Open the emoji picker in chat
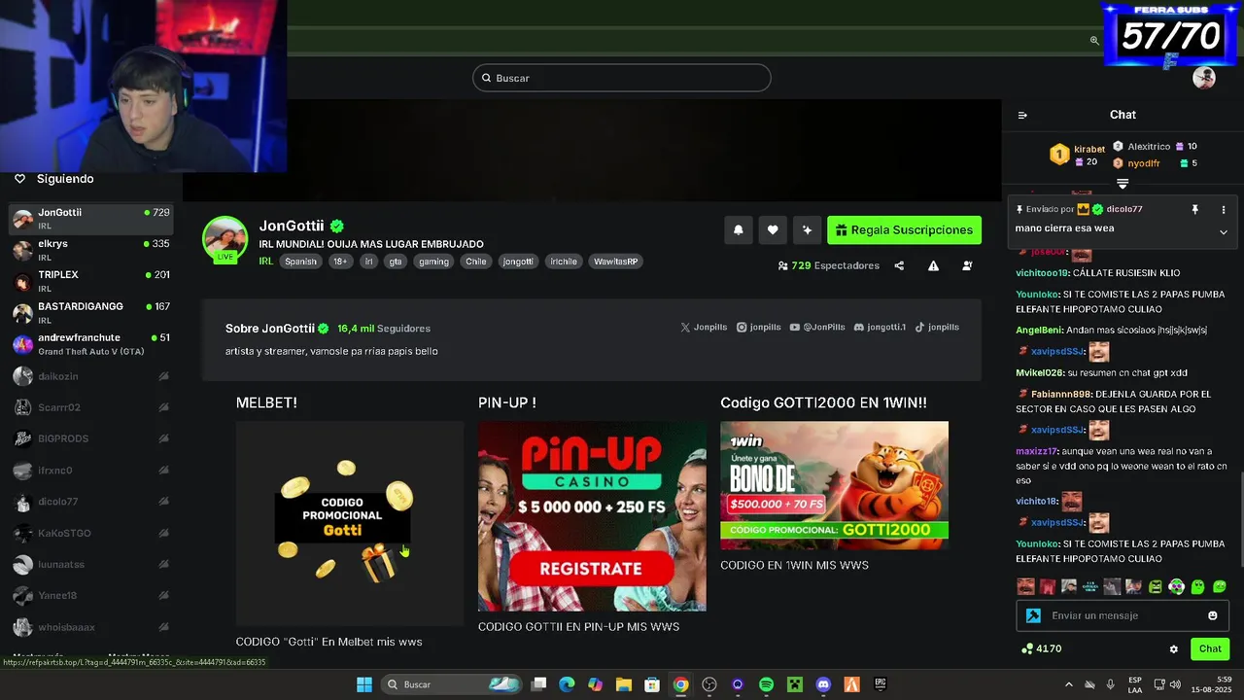The height and width of the screenshot is (700, 1244). click(1212, 615)
